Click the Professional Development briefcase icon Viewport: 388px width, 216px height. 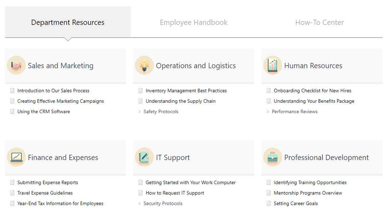tap(272, 157)
